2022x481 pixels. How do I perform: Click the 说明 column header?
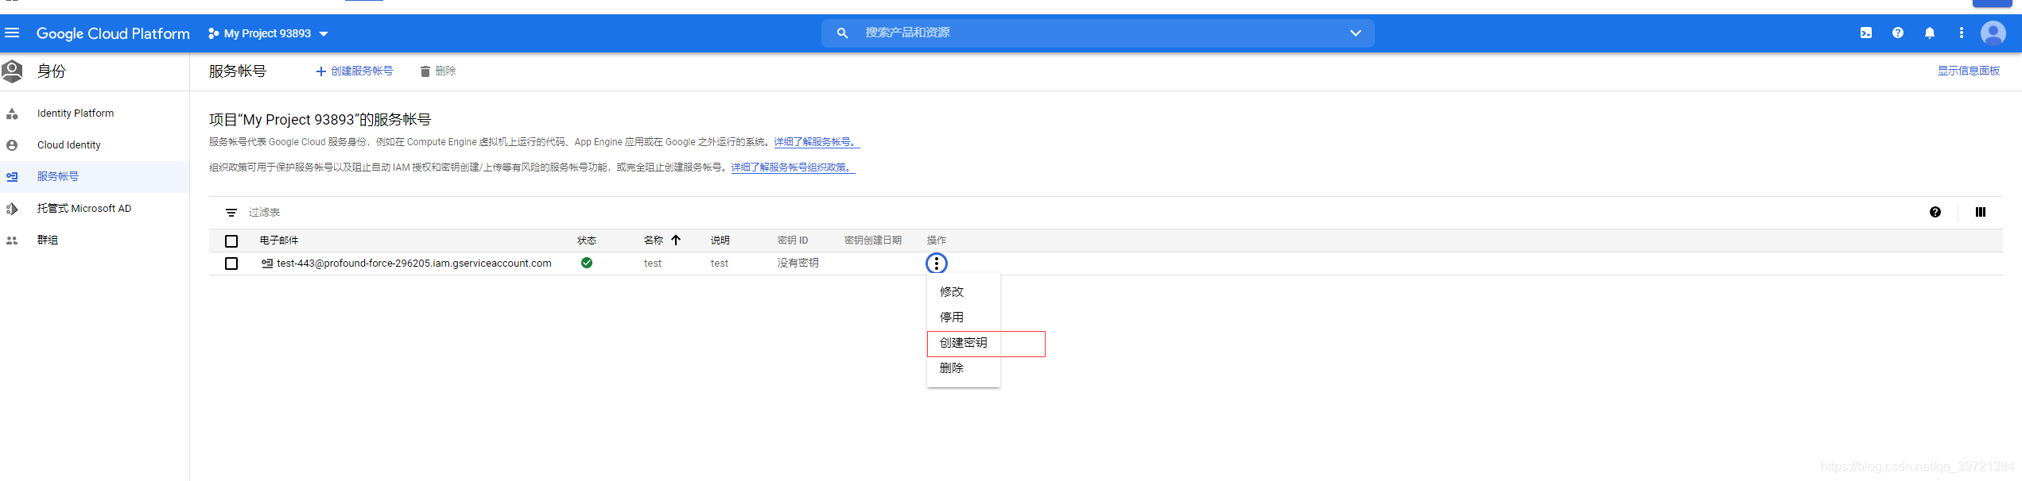(720, 240)
